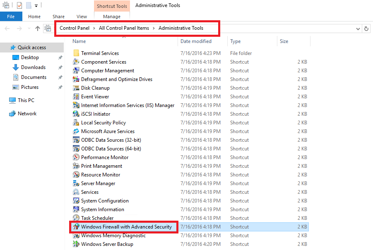Open the address bar history dropdown
The height and width of the screenshot is (250, 373).
coord(358,29)
